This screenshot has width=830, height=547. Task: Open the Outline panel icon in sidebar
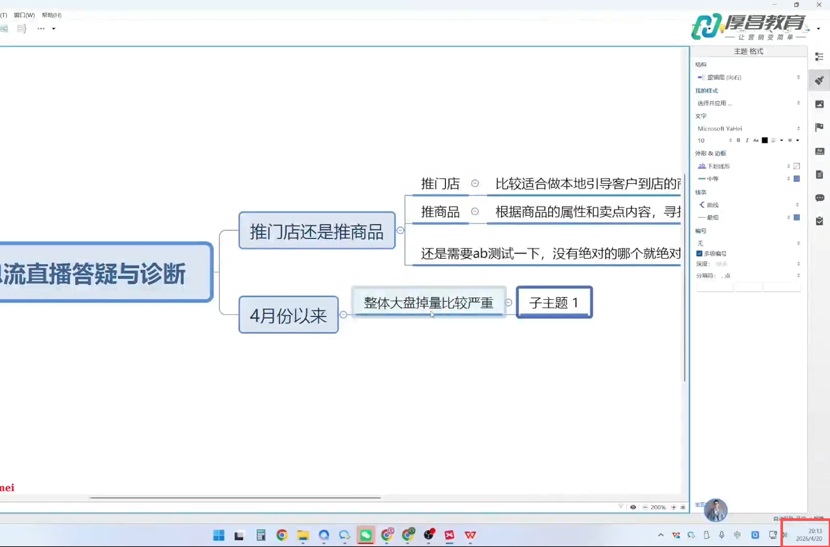point(819,57)
